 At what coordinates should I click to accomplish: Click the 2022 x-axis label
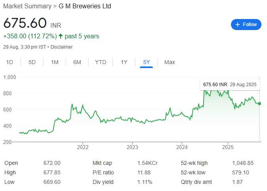coord(83,147)
